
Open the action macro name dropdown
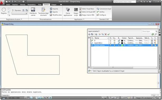click(x=20, y=13)
